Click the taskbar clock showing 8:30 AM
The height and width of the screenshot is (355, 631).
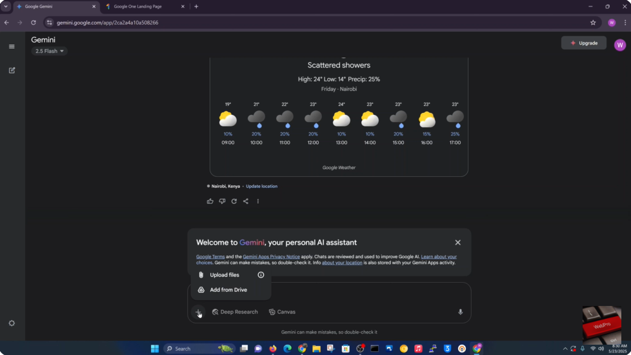(x=619, y=349)
